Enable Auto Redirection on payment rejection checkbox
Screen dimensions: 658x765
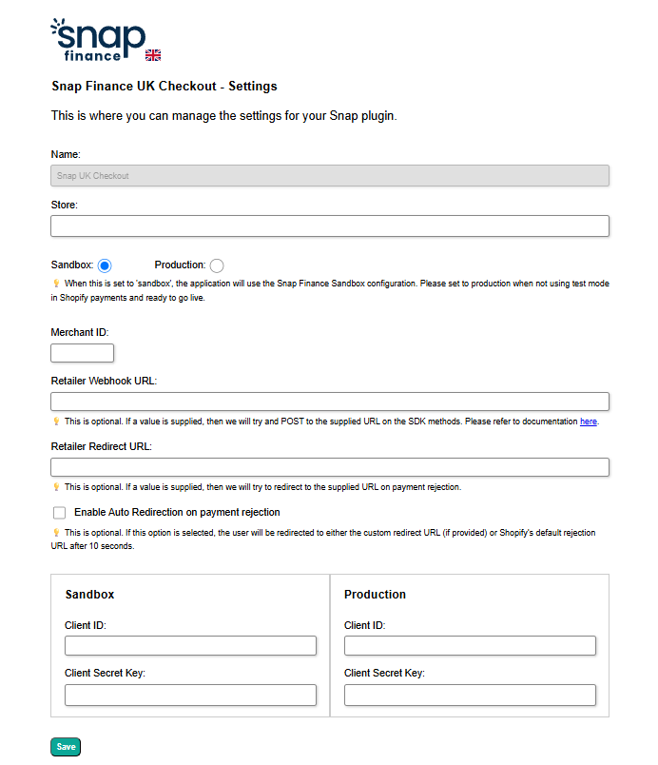(60, 512)
